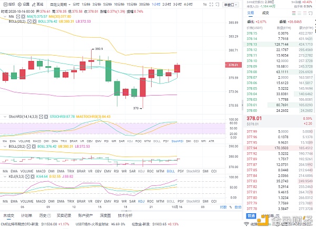
Task: Open StochRSI(14,14,3,3) settings icon
Action: point(41,117)
